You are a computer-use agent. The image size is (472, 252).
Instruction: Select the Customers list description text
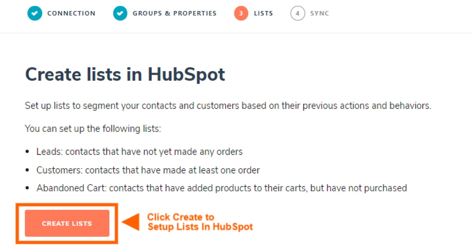148,170
